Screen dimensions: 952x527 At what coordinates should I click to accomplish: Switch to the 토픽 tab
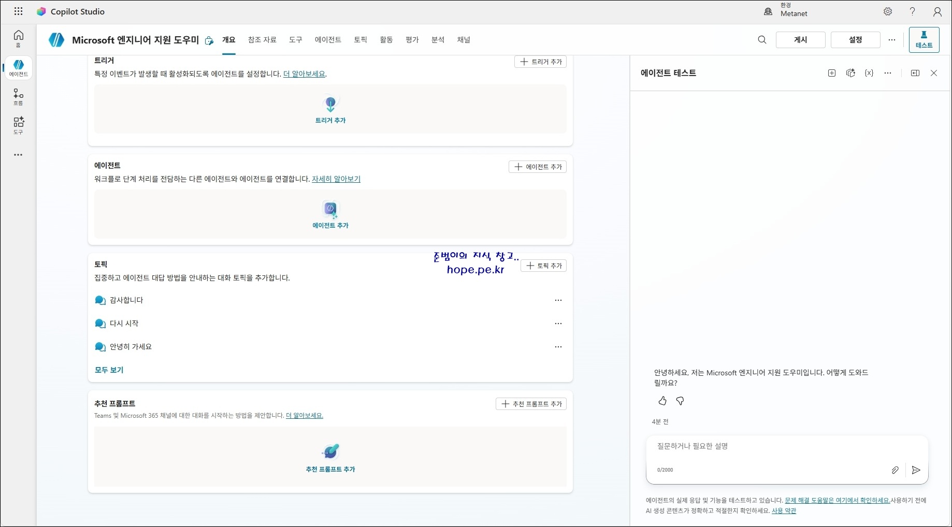pyautogui.click(x=360, y=40)
